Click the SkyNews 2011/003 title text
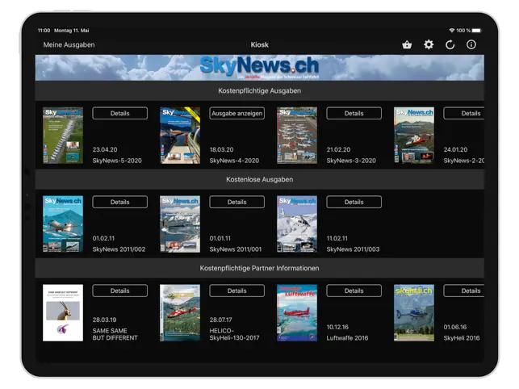The image size is (519, 389). 354,249
